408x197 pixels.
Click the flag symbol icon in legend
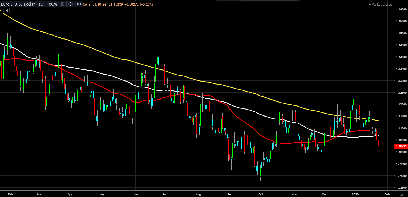pyautogui.click(x=62, y=4)
